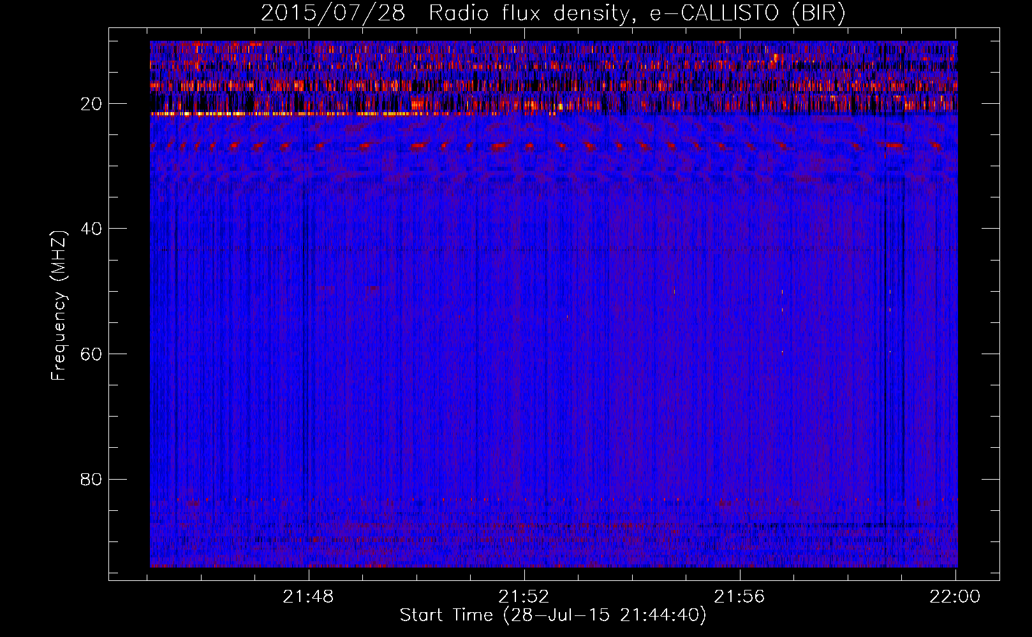Click the 21:48 time tick label
Viewport: 1032px width, 637px height.
[x=309, y=597]
